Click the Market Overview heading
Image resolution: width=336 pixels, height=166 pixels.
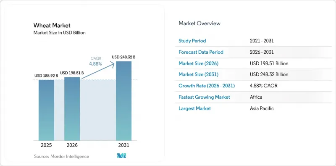point(199,23)
